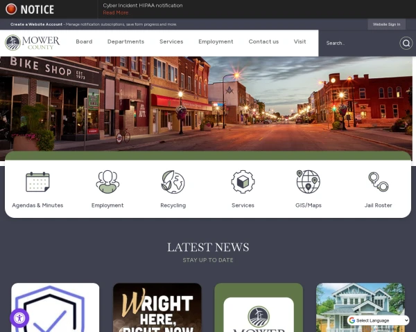View the Jail Roster handcuffs icon
The width and height of the screenshot is (416, 332).
378,182
